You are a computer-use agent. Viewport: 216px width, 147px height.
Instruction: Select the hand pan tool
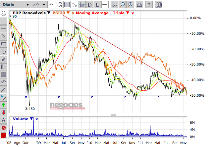click(4, 14)
